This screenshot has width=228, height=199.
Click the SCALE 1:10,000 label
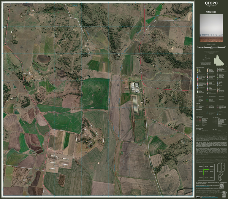tap(211, 44)
